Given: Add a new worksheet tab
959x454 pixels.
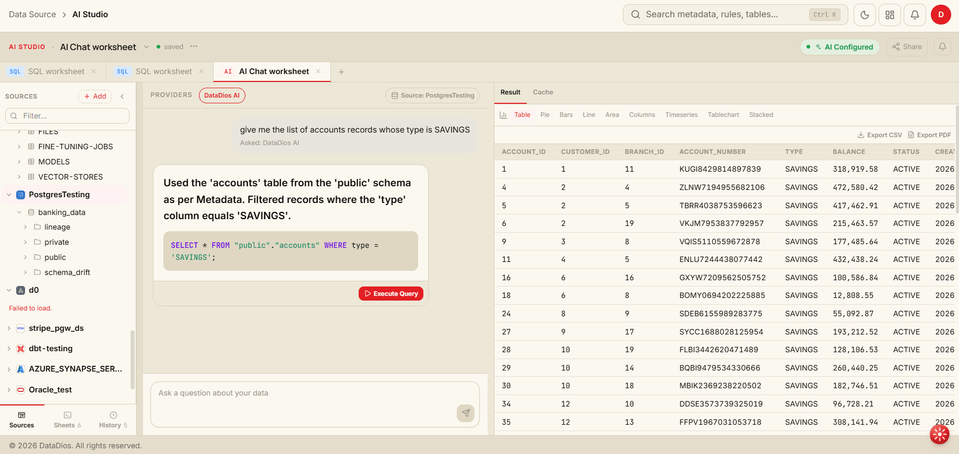Looking at the screenshot, I should pyautogui.click(x=341, y=72).
